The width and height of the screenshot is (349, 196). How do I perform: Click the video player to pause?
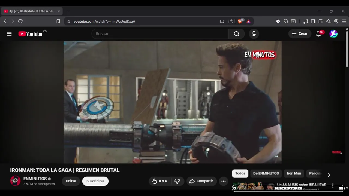point(172,102)
